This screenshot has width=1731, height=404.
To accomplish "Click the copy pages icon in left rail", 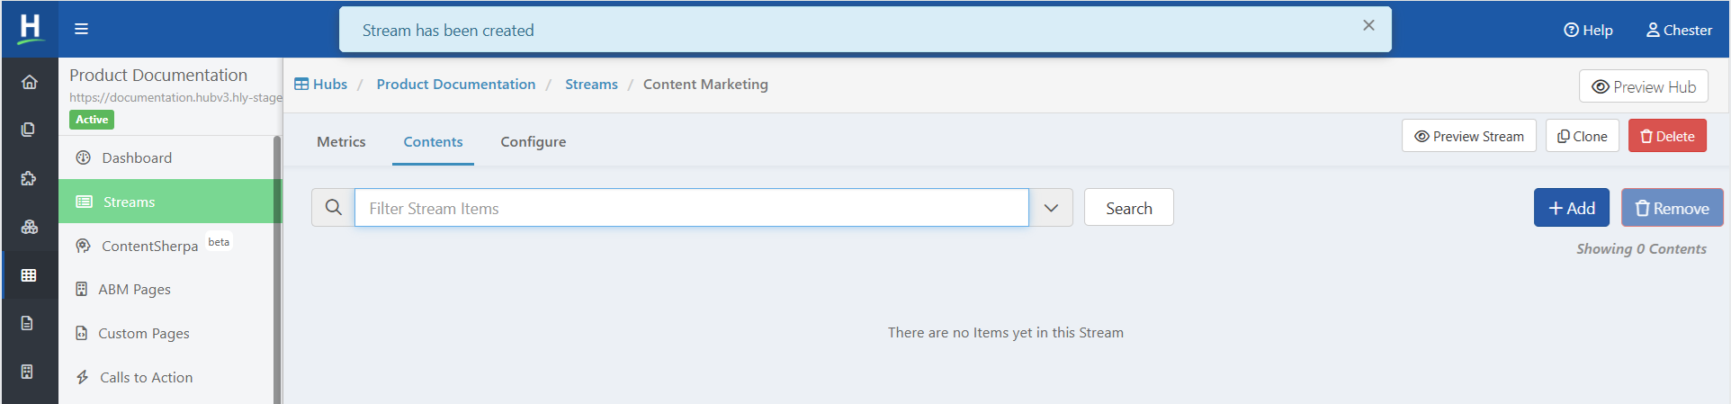I will click(x=29, y=130).
